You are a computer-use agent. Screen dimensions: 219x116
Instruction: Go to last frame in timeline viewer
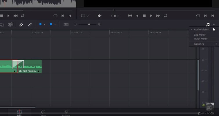[x=158, y=16]
